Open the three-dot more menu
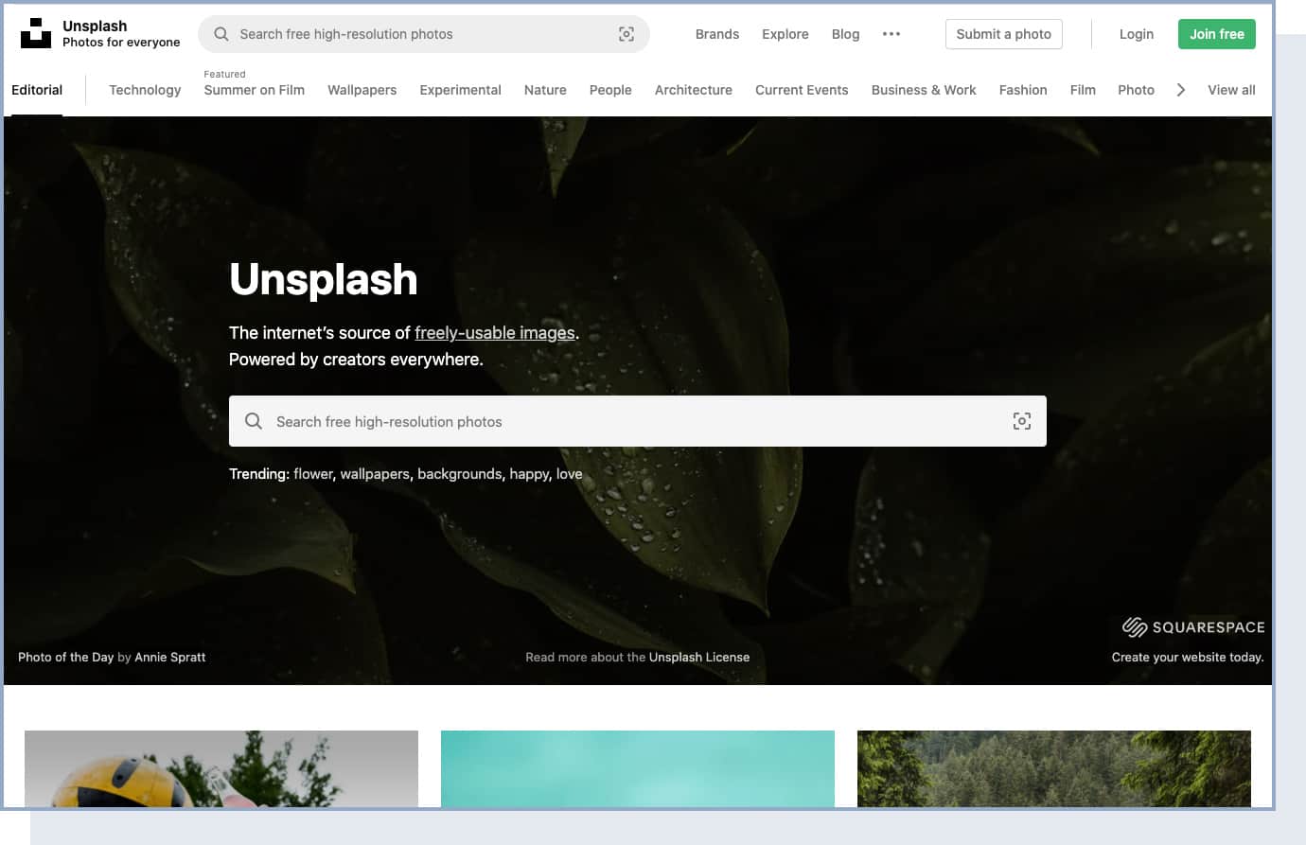Viewport: 1306px width, 845px height. pyautogui.click(x=891, y=34)
